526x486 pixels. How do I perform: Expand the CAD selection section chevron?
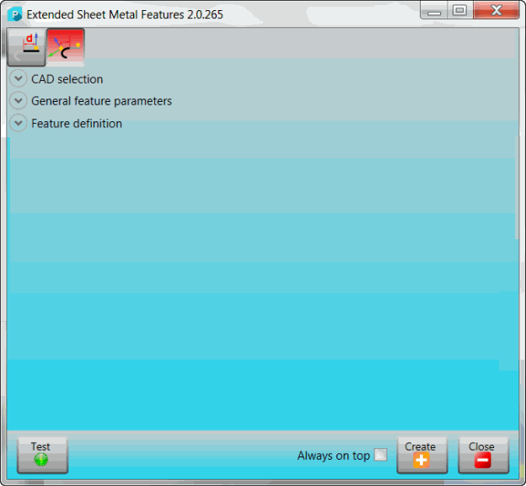point(19,79)
